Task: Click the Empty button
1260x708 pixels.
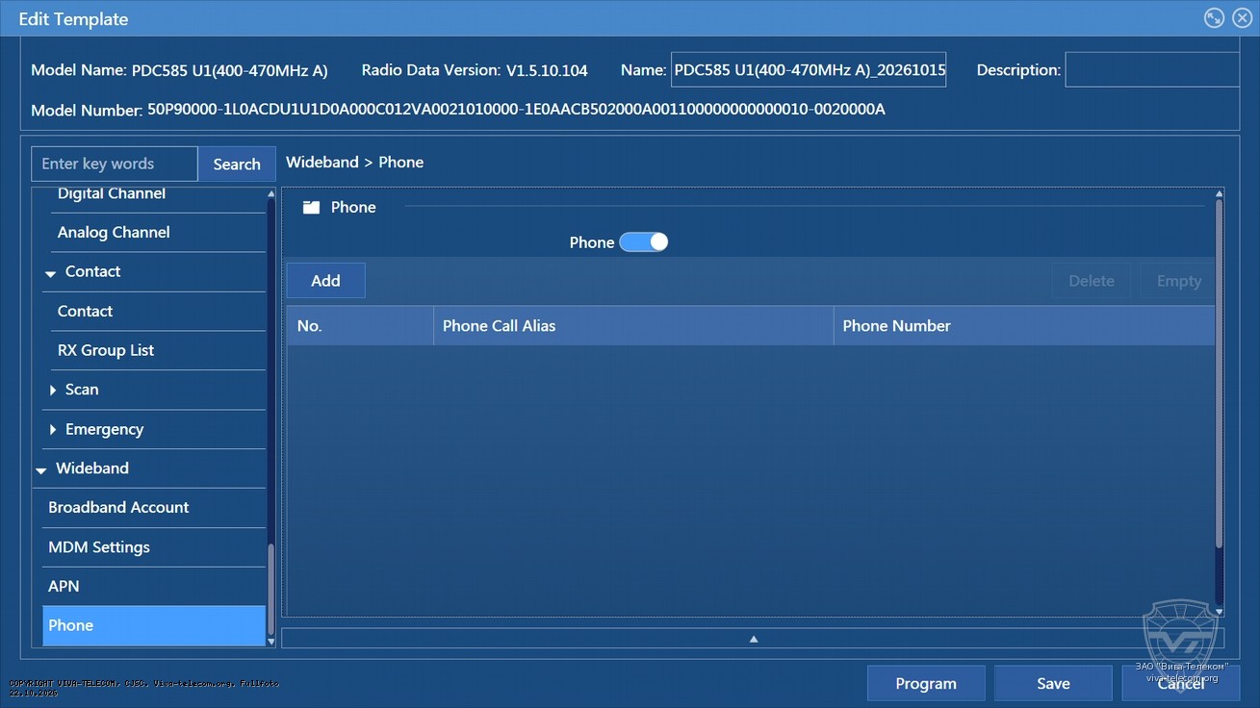Action: pyautogui.click(x=1179, y=281)
